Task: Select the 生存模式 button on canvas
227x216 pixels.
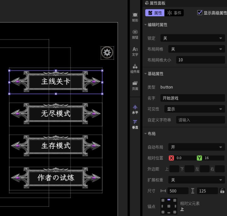Action: (56, 146)
